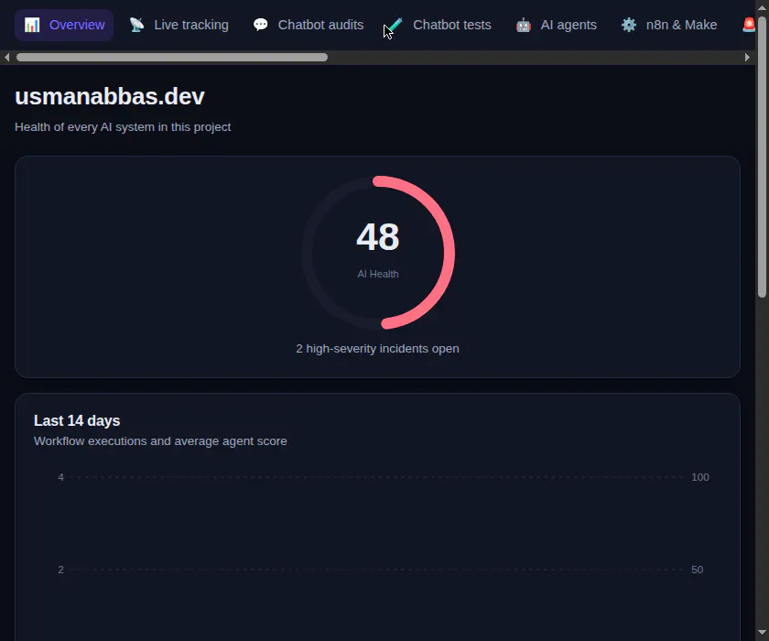Click the chart's right axis label 50
This screenshot has height=641, width=769.
pyautogui.click(x=697, y=570)
